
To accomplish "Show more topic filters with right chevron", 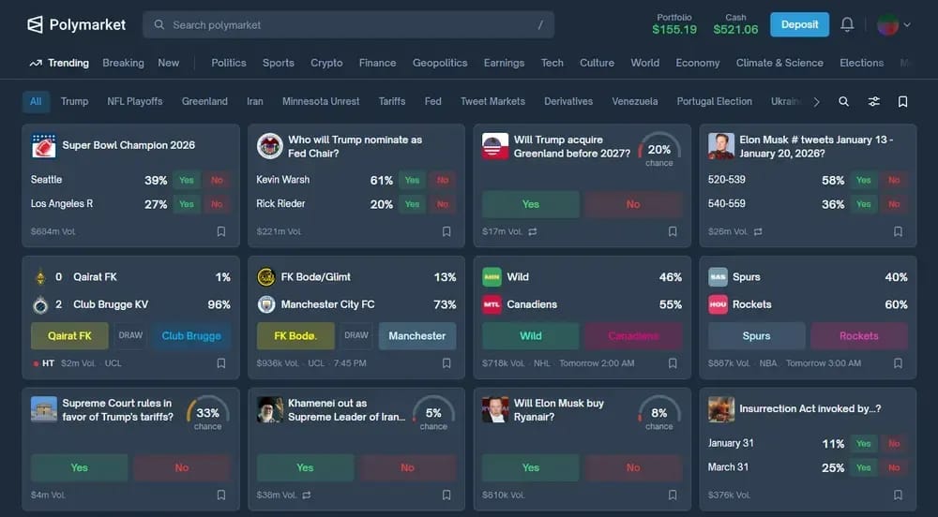I will point(817,101).
